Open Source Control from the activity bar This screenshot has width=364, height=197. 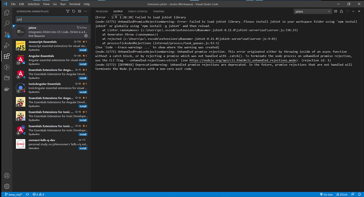[x=7, y=34]
